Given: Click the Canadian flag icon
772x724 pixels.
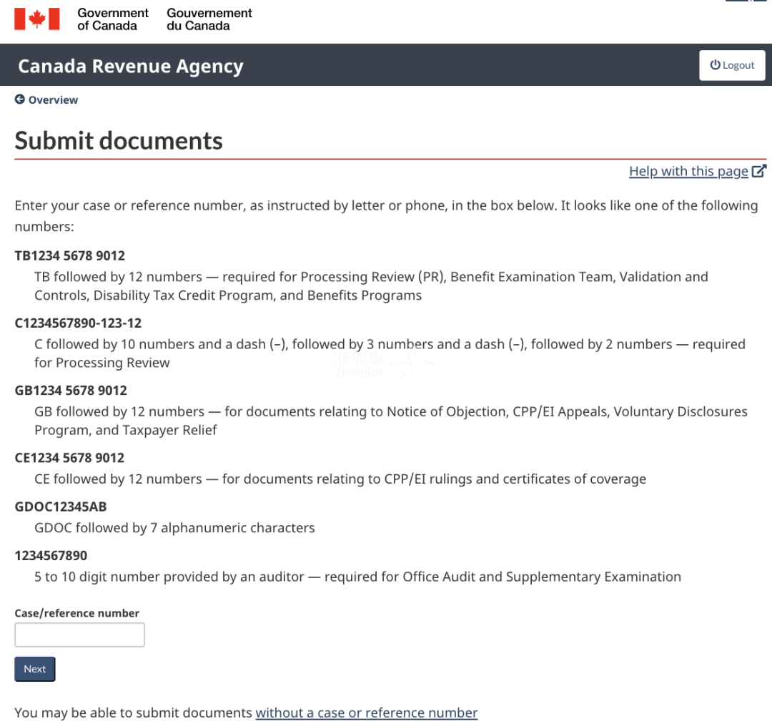Looking at the screenshot, I should (x=37, y=19).
